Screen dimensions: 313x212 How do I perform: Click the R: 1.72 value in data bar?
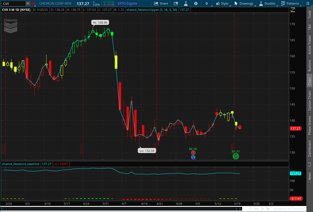[x=119, y=10]
